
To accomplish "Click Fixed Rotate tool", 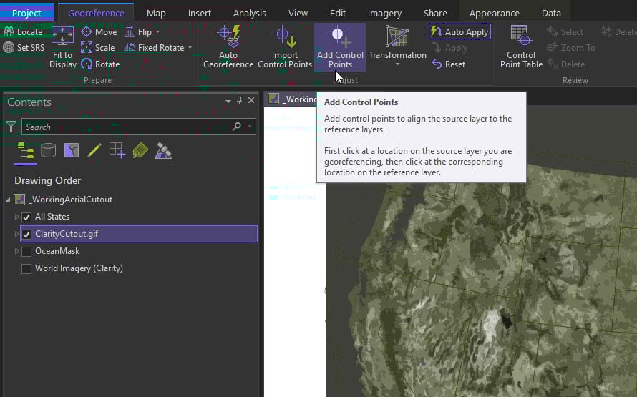I will [x=155, y=47].
